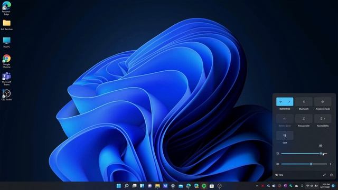Open Spotify from the taskbar

tap(204, 186)
